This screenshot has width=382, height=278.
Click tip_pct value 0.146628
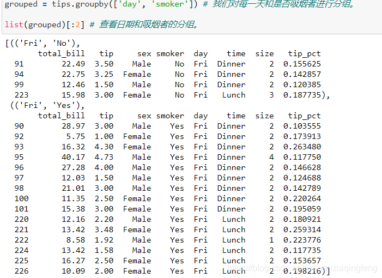point(302,167)
